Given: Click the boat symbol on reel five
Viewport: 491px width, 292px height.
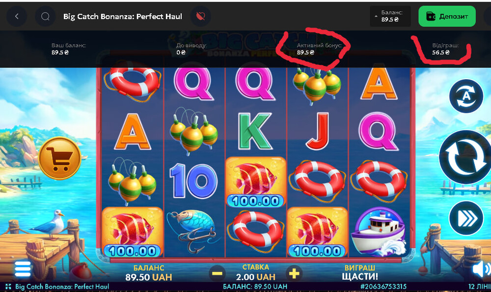Looking at the screenshot, I should (x=379, y=233).
